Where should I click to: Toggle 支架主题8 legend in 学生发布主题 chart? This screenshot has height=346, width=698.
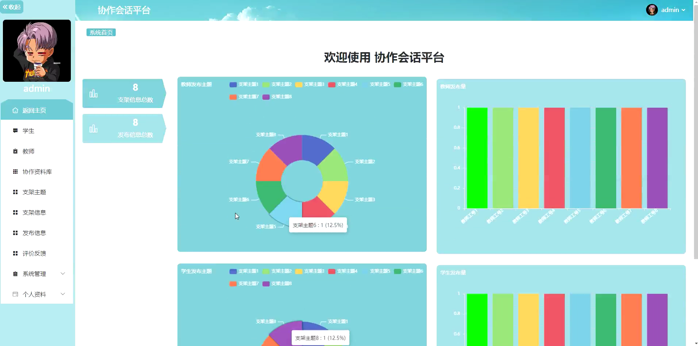click(x=277, y=284)
